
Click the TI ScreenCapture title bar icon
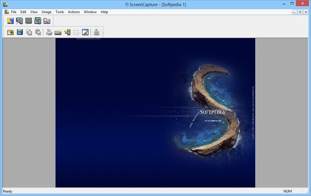pos(5,4)
